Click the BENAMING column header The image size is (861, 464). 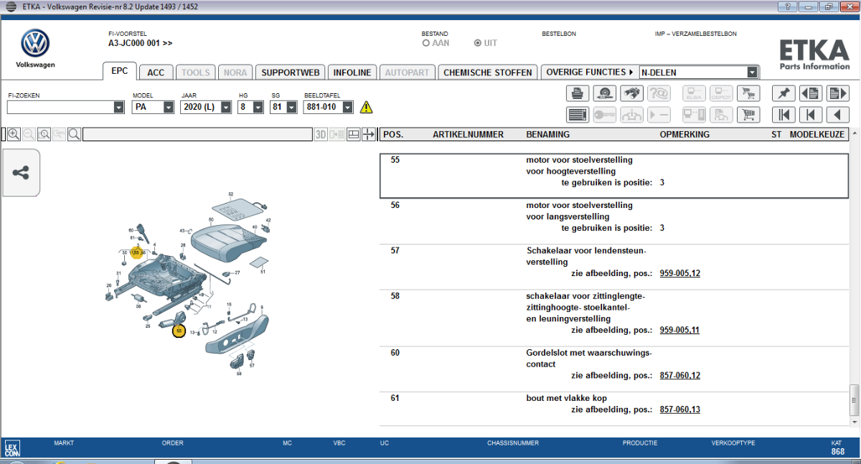coord(547,134)
